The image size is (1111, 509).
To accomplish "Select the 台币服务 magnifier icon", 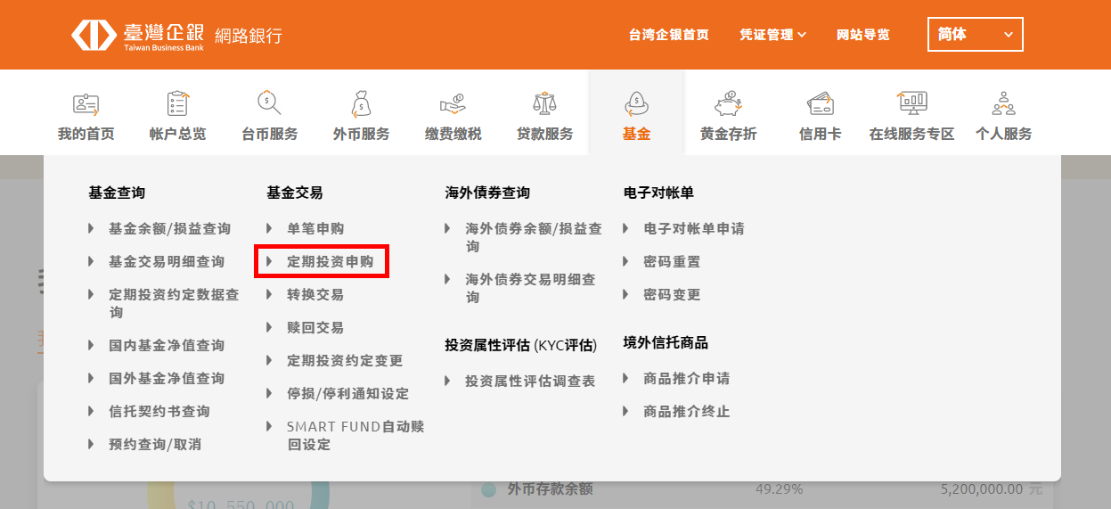I will [x=269, y=104].
